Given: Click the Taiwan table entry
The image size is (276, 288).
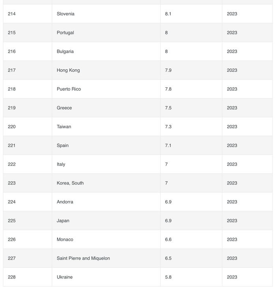Looking at the screenshot, I should coord(64,127).
